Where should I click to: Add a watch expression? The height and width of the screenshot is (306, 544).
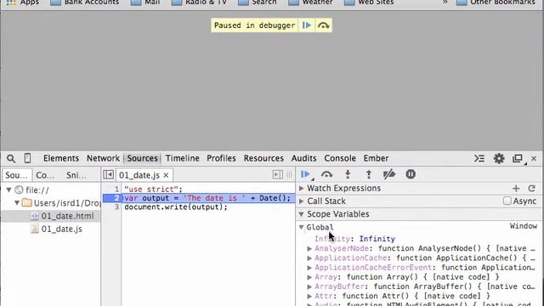click(516, 189)
